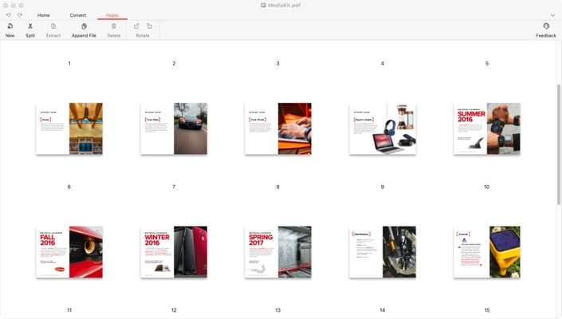Click the New page icon

click(10, 26)
